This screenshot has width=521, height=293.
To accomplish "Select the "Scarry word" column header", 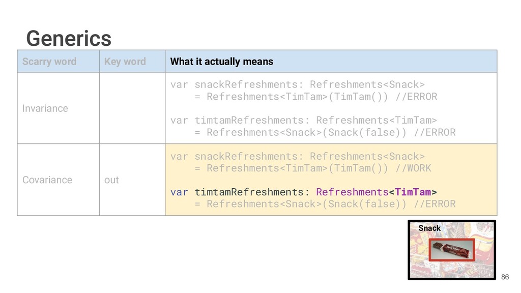I will coord(49,62).
